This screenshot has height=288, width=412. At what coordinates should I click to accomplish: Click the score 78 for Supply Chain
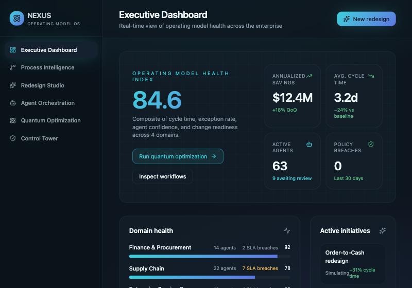point(287,268)
